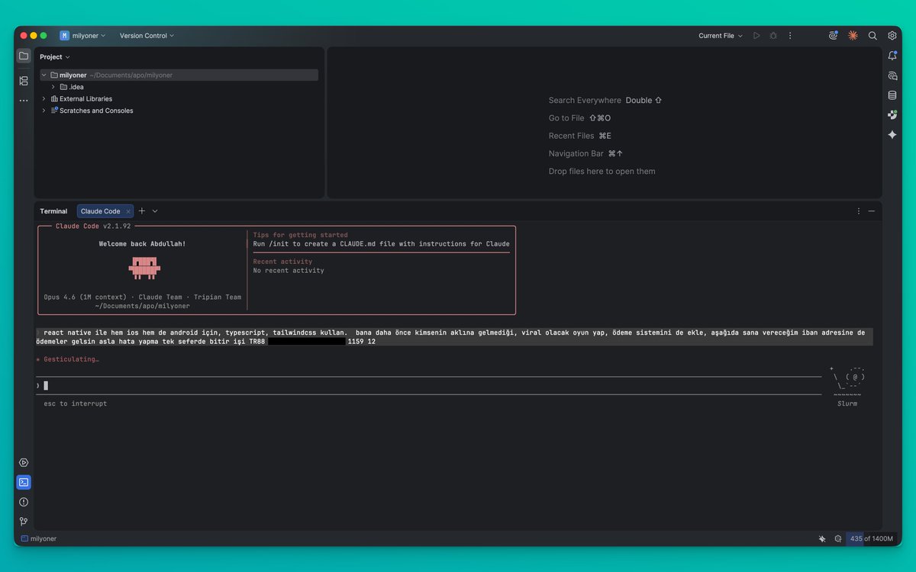Click the "Recent Files" hint text
Image resolution: width=916 pixels, height=572 pixels.
click(x=571, y=136)
